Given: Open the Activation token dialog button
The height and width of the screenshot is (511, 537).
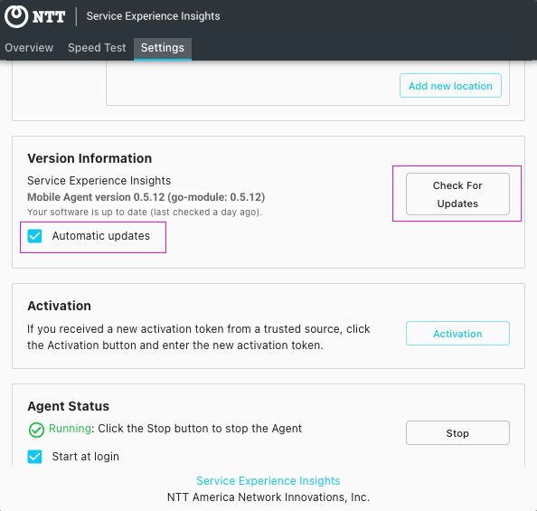Looking at the screenshot, I should click(457, 334).
